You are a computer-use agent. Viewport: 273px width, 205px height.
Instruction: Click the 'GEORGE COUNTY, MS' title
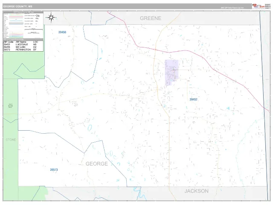[x=17, y=6]
